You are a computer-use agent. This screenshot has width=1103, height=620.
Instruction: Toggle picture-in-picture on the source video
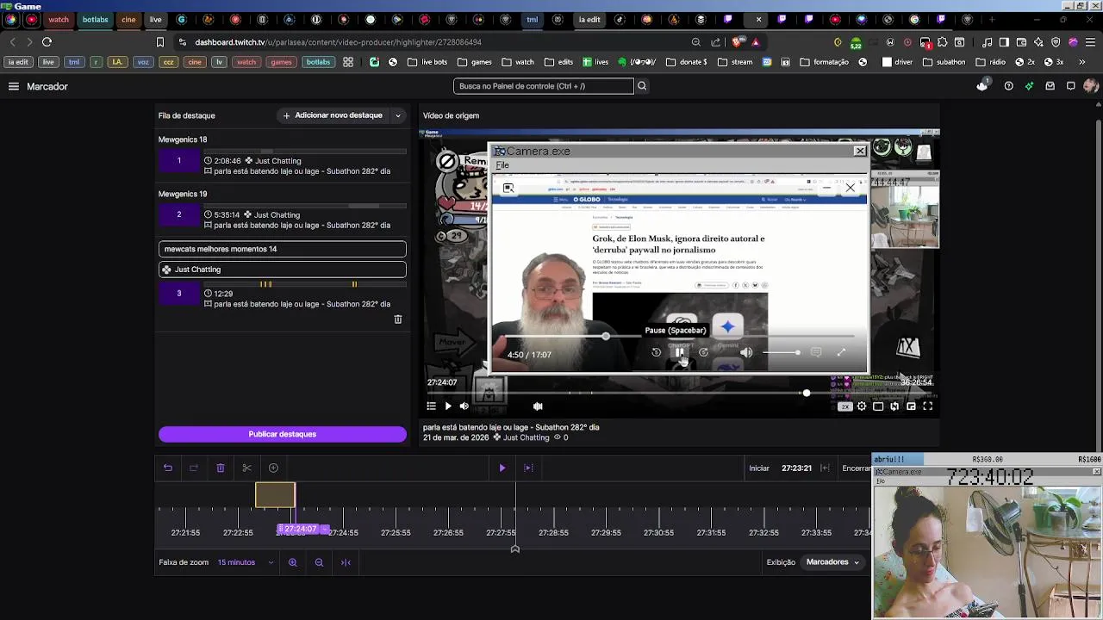tap(911, 406)
